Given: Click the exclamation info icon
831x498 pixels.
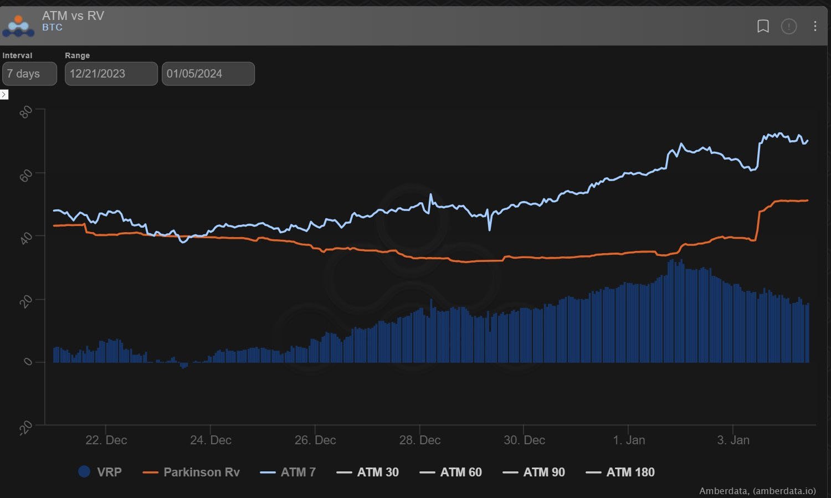Looking at the screenshot, I should point(789,26).
